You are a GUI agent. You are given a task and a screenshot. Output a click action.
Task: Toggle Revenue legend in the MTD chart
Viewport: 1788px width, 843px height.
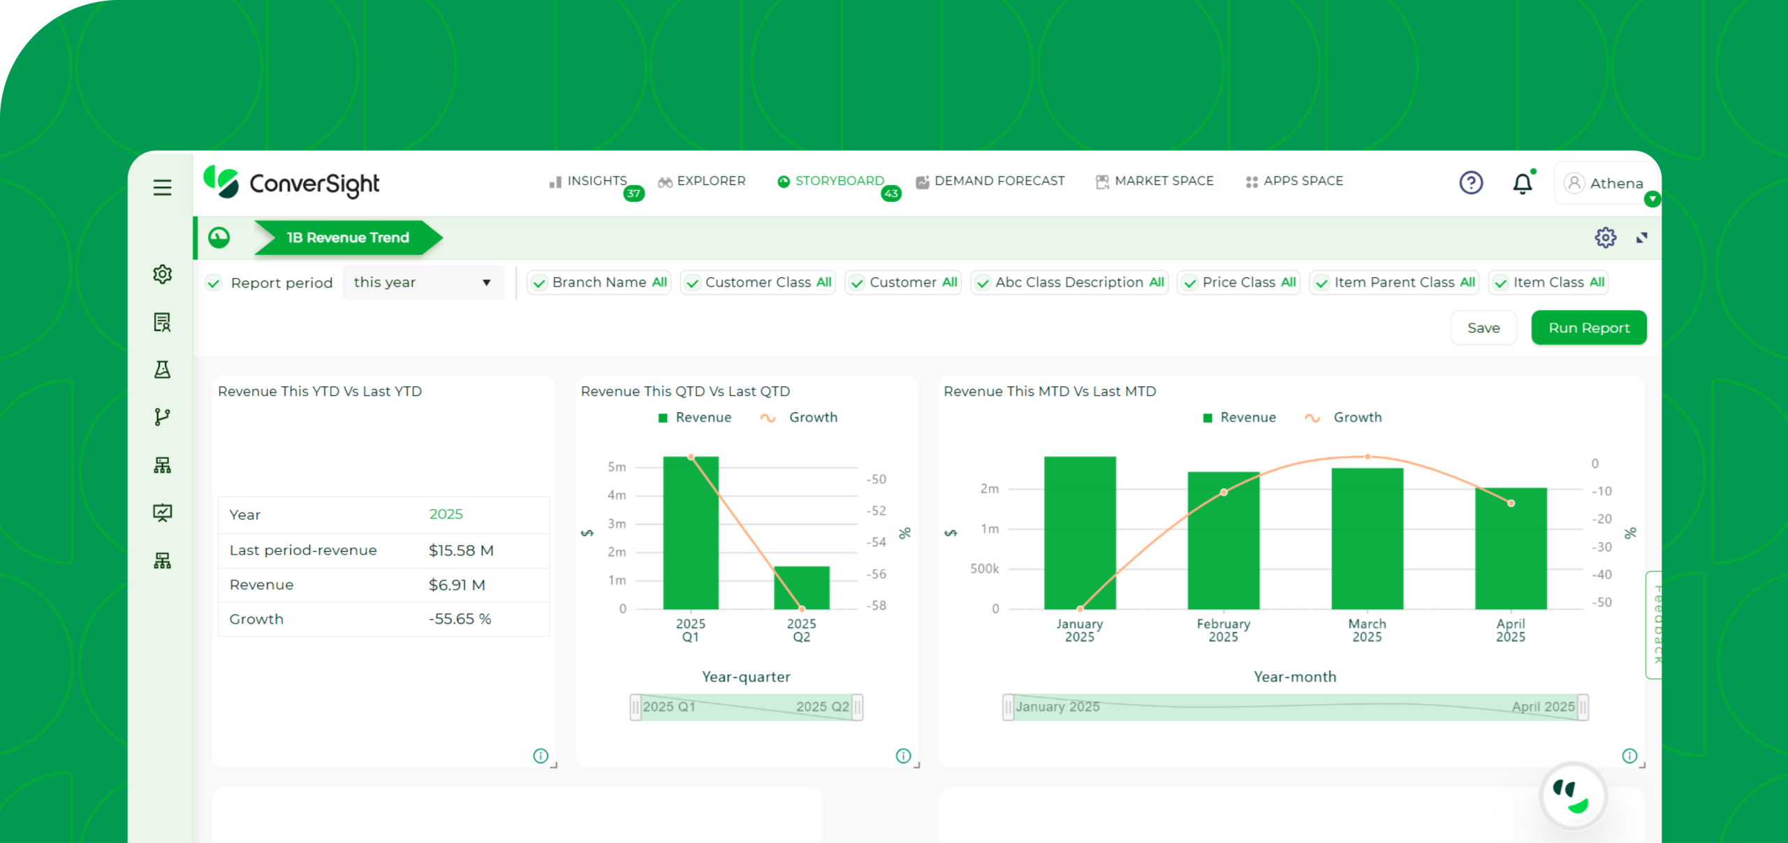[x=1240, y=417]
